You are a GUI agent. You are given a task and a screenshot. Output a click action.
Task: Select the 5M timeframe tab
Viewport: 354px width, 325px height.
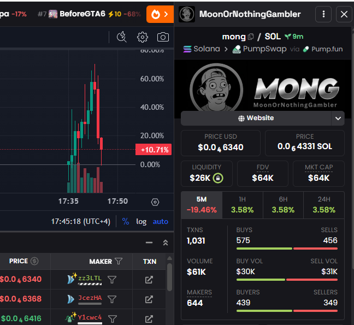point(202,205)
